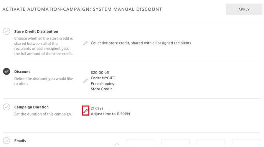
Task: Select the Campaign Duration heading
Action: 31,107
